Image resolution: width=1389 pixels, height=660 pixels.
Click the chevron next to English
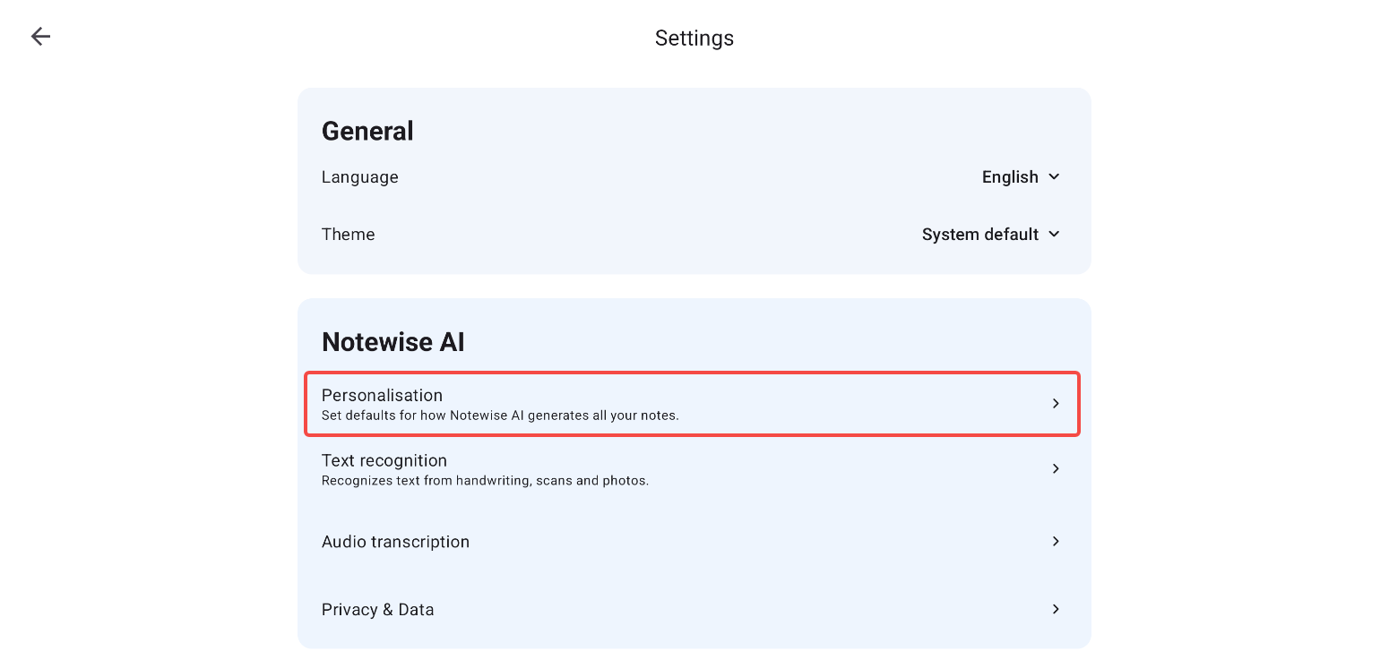click(x=1054, y=176)
